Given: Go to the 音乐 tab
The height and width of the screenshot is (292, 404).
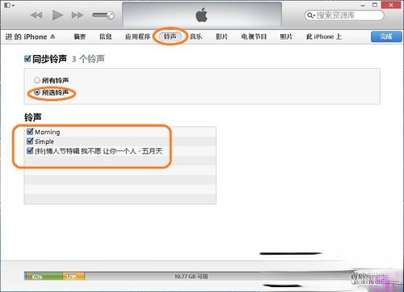Looking at the screenshot, I should pos(196,36).
